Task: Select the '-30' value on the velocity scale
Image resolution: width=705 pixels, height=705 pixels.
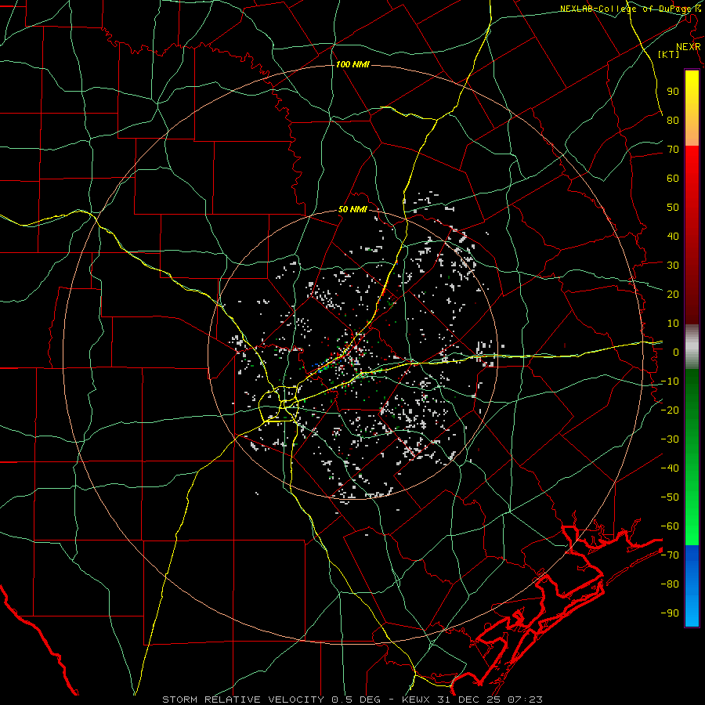Action: point(670,439)
